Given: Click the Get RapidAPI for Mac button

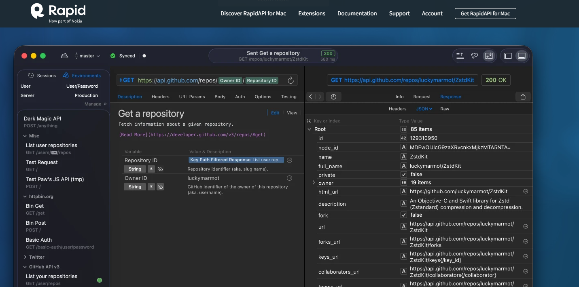Looking at the screenshot, I should (x=485, y=13).
